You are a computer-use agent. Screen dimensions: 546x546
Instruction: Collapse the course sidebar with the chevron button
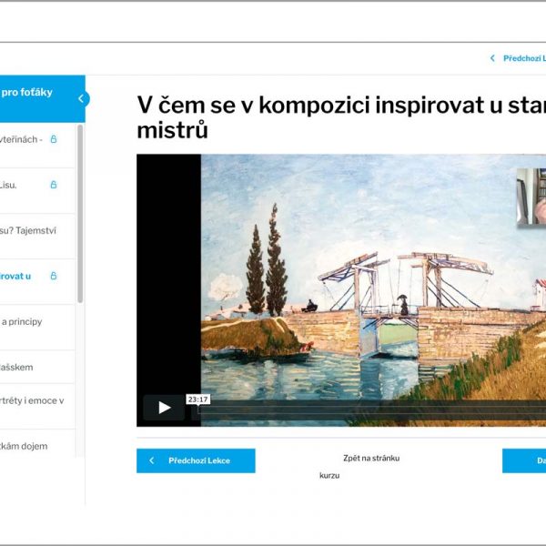(x=82, y=99)
